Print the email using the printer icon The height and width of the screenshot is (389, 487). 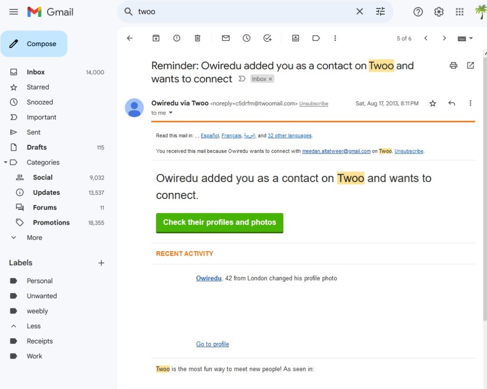coord(453,66)
